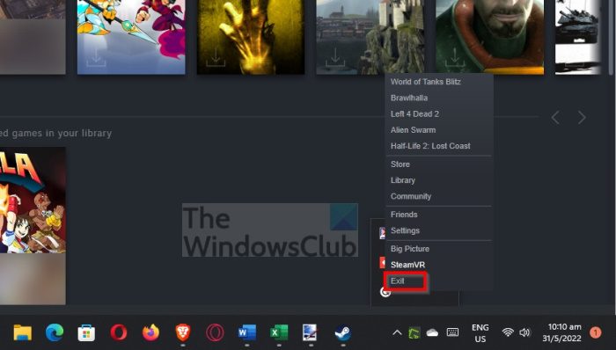The height and width of the screenshot is (350, 616).
Task: Click the Steam taskbar icon
Action: (343, 333)
